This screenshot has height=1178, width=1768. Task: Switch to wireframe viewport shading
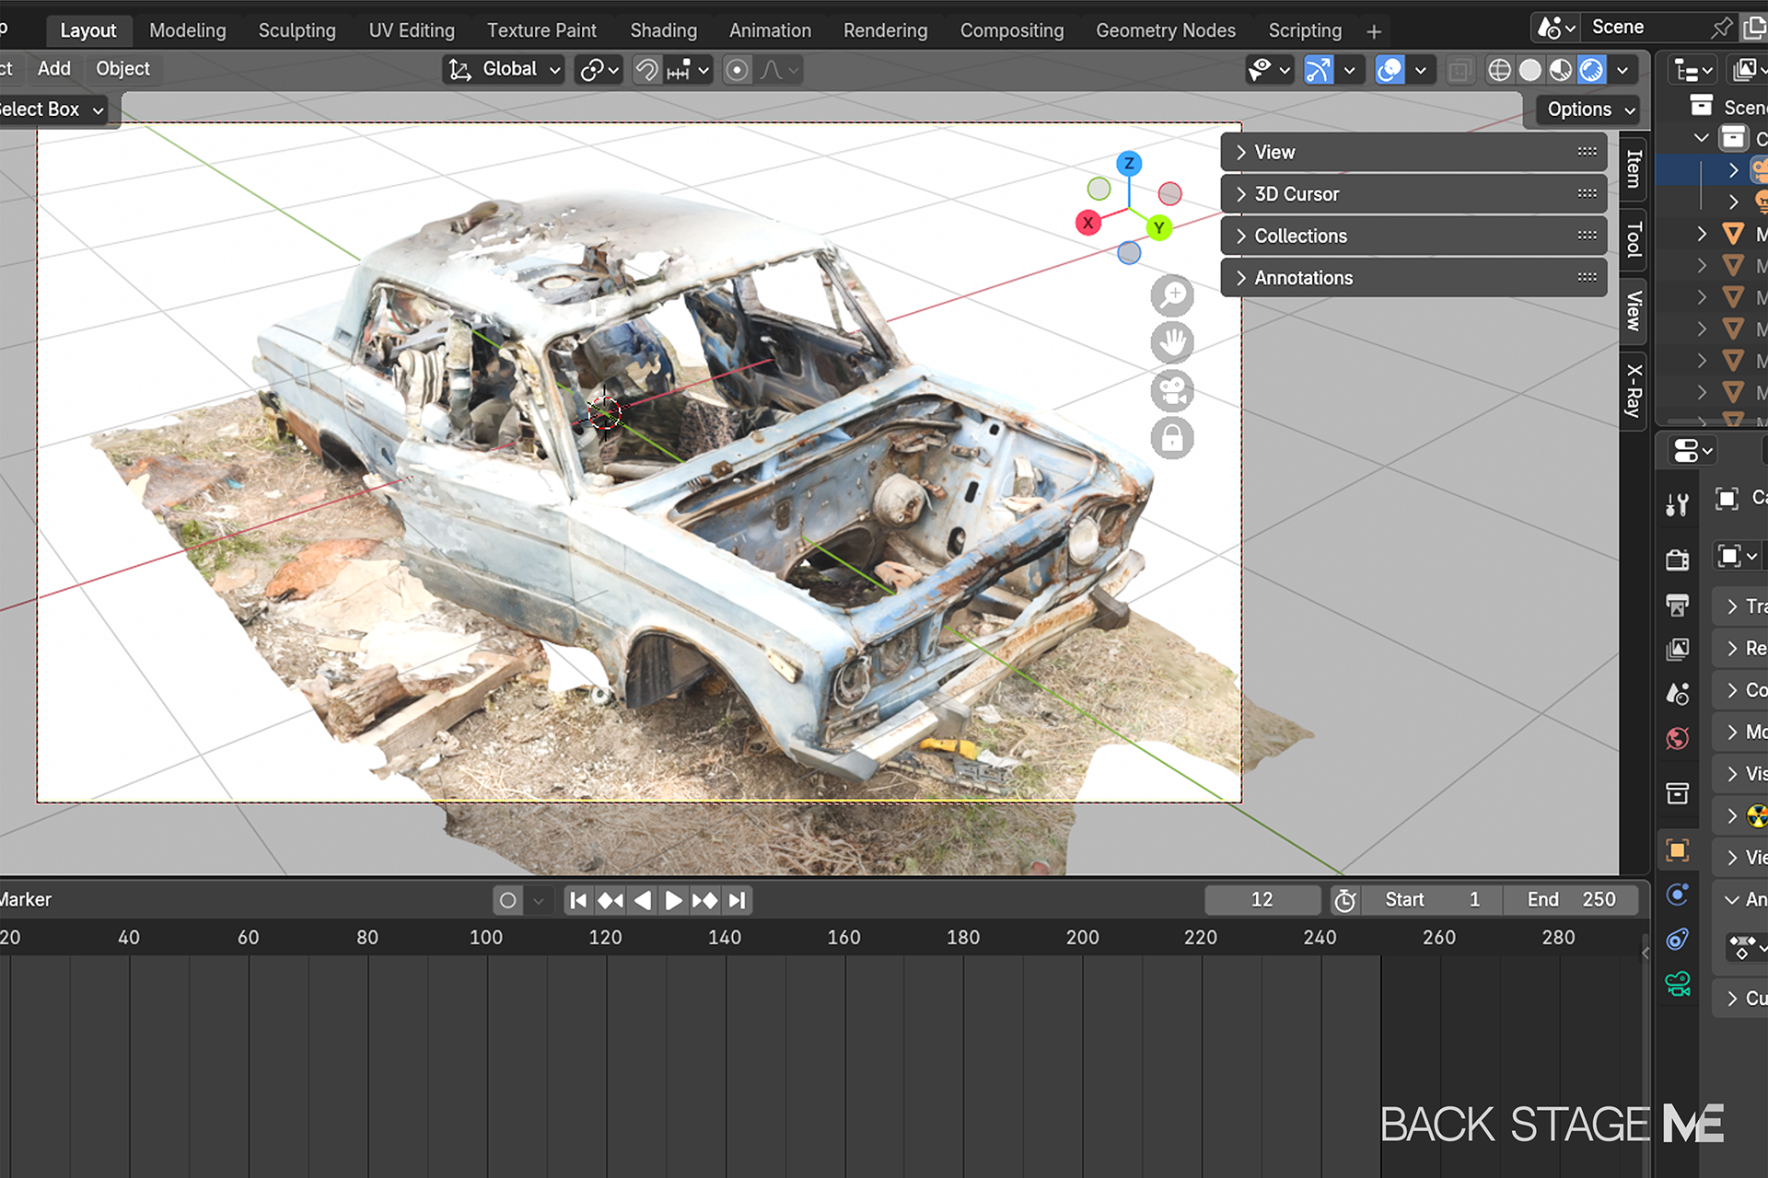pos(1499,70)
